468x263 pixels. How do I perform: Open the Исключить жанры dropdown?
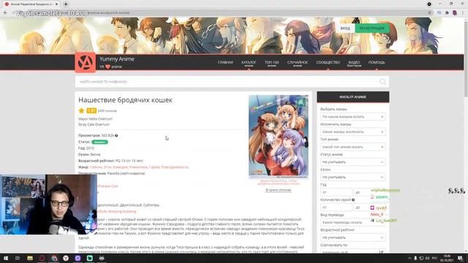pos(352,131)
